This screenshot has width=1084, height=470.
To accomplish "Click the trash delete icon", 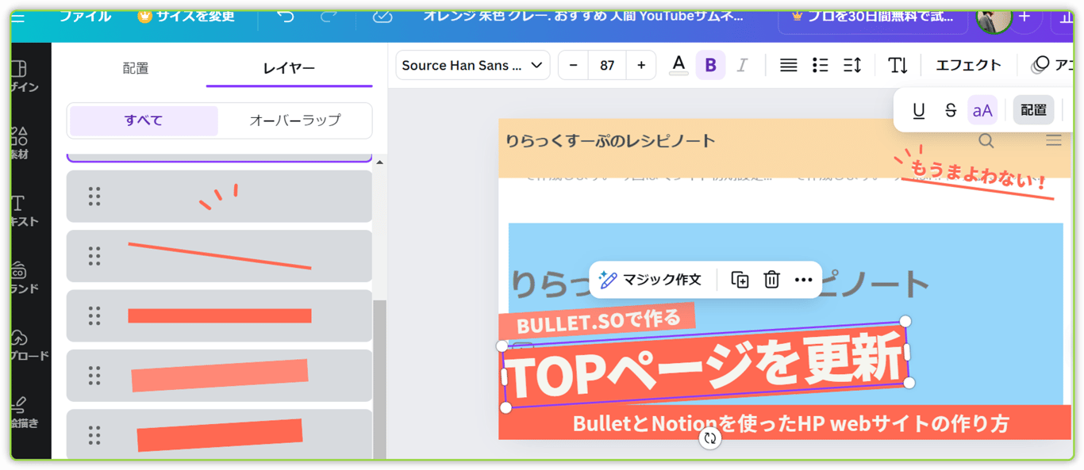I will tap(771, 280).
